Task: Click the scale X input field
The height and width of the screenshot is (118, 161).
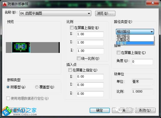Action: (90, 34)
